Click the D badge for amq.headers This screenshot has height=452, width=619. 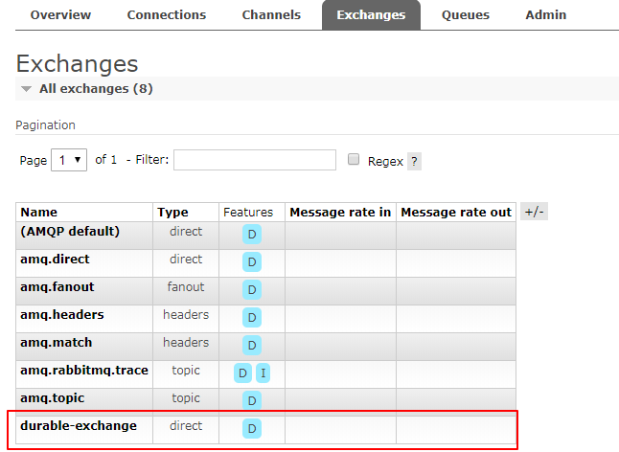click(252, 318)
